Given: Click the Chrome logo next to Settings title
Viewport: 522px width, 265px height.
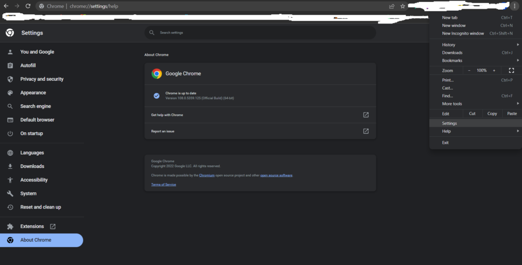Looking at the screenshot, I should [10, 33].
